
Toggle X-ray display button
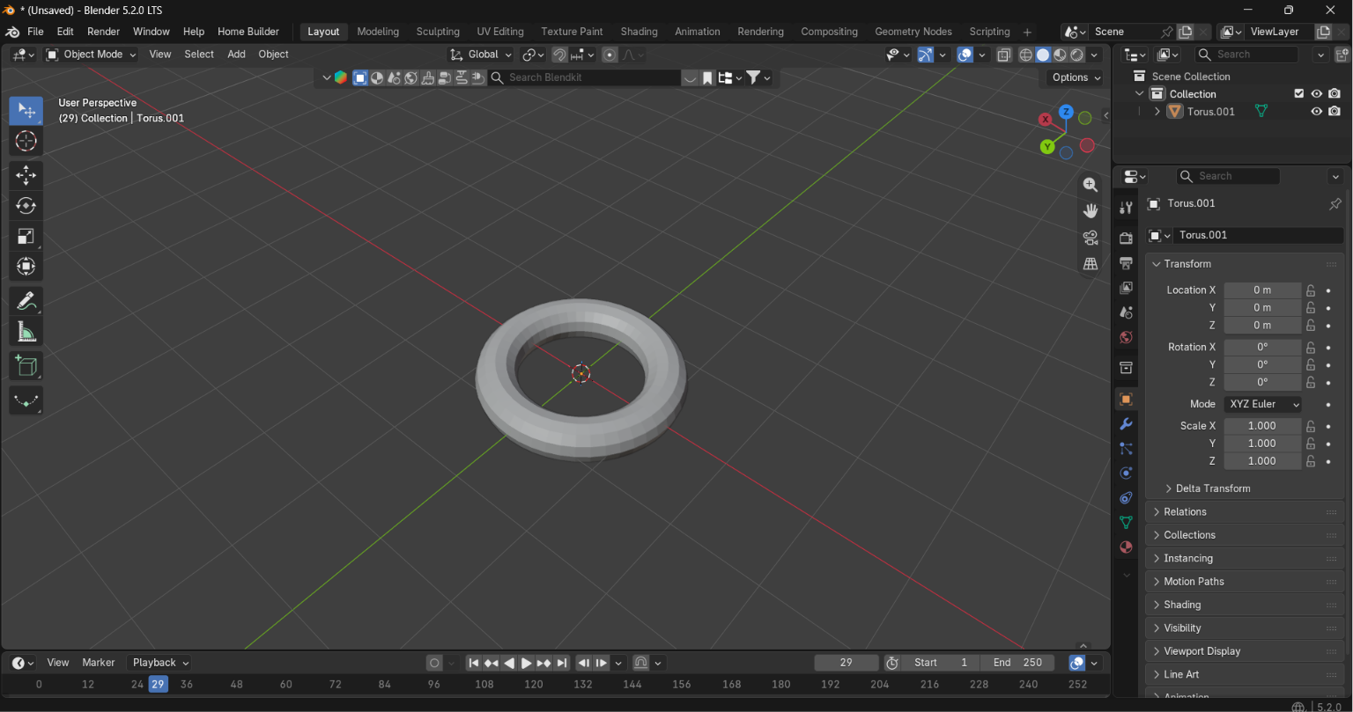(1004, 55)
